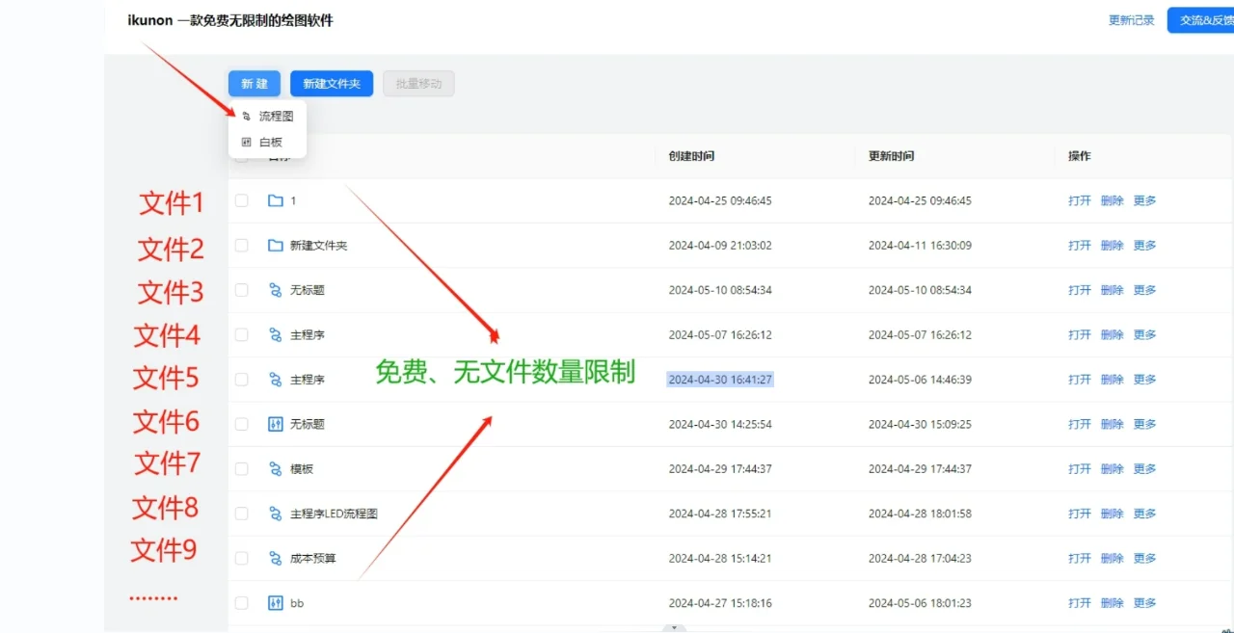This screenshot has width=1234, height=633.
Task: Choose 白板 from the new file menu
Action: (269, 141)
